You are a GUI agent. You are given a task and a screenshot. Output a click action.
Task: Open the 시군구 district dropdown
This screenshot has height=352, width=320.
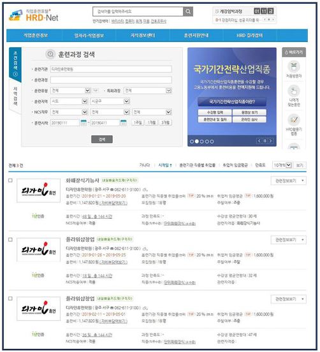[110, 101]
